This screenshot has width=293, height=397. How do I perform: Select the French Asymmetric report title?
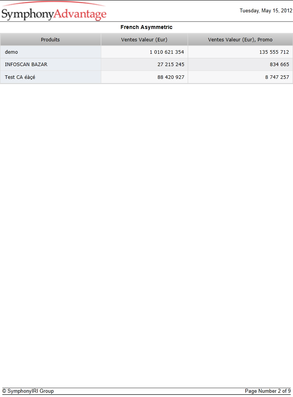click(x=146, y=27)
